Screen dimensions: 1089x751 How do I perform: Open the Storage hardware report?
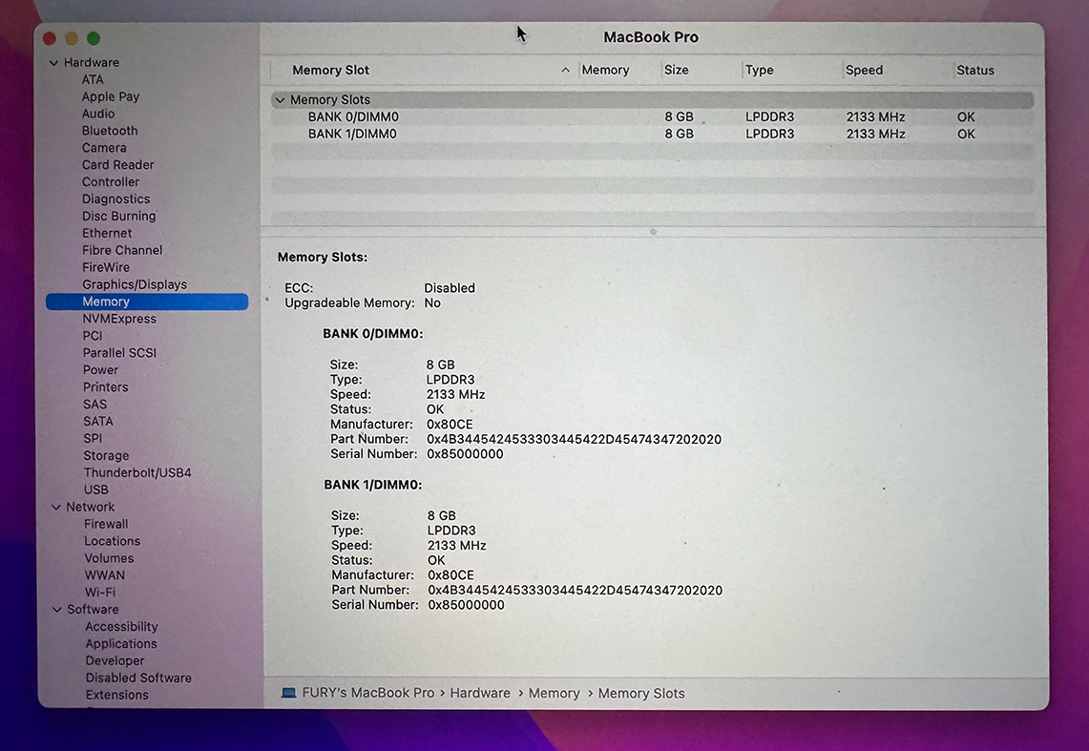[105, 455]
